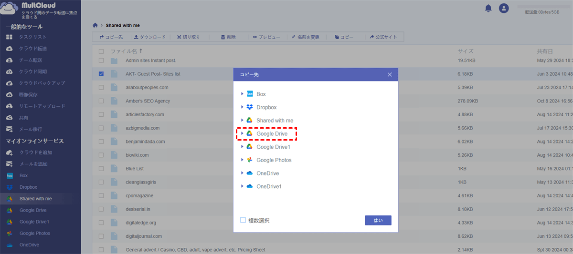Open the notifications bell icon

tap(488, 8)
